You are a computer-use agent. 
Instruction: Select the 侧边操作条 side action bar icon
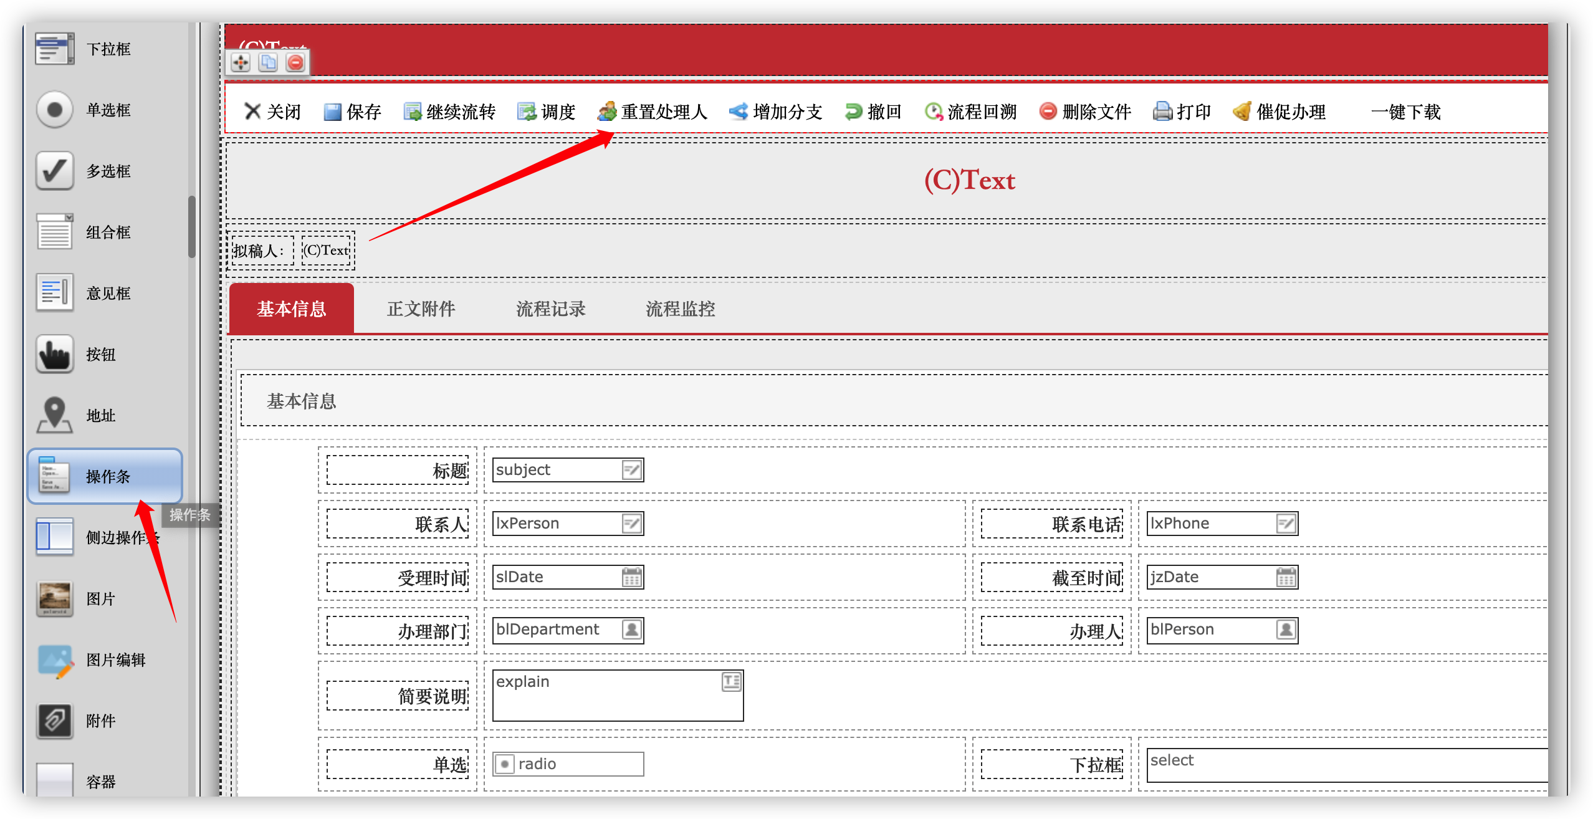click(x=55, y=536)
